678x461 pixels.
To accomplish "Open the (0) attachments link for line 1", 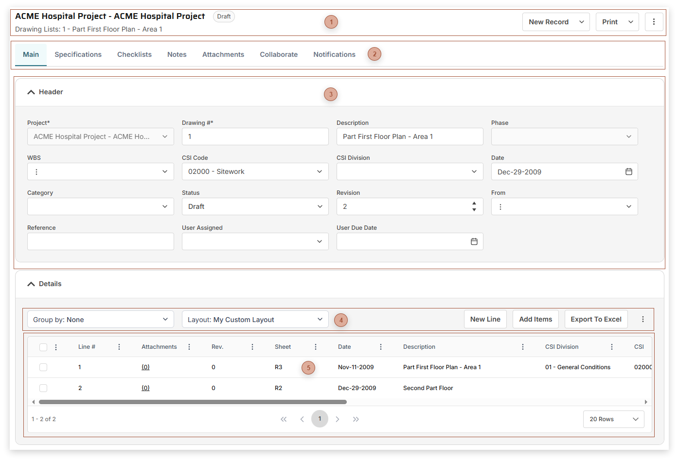I will 145,367.
